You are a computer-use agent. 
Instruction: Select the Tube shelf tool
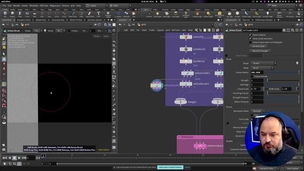(20, 14)
